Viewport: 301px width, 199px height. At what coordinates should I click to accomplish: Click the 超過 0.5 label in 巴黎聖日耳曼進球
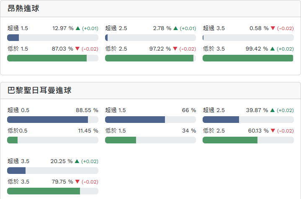coord(18,110)
